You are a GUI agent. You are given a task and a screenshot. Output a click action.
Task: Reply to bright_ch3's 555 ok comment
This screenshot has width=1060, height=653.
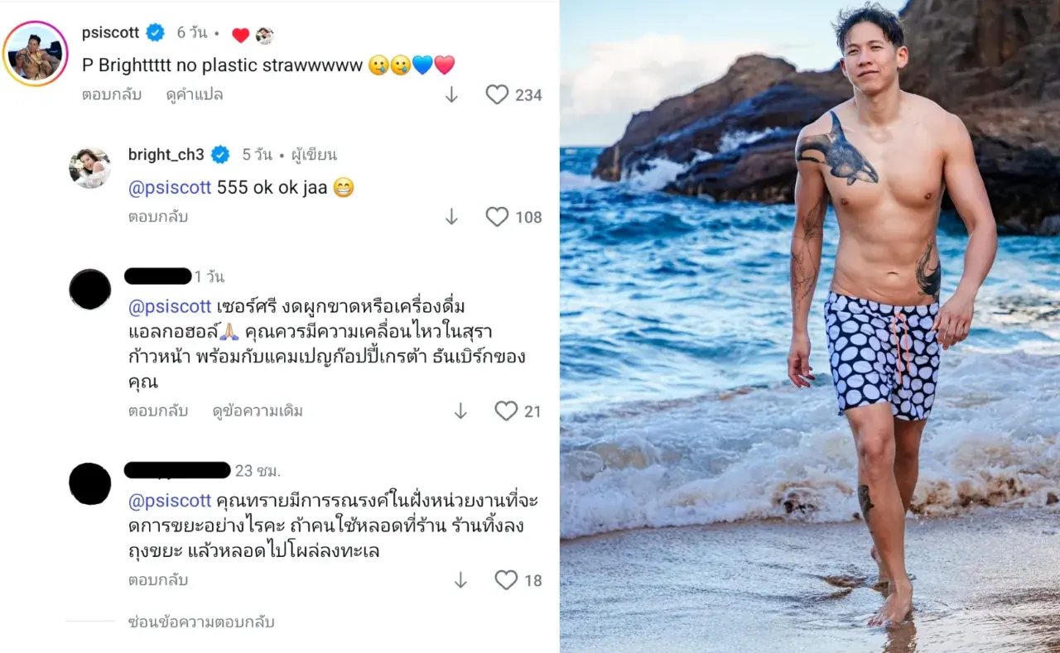click(x=157, y=217)
